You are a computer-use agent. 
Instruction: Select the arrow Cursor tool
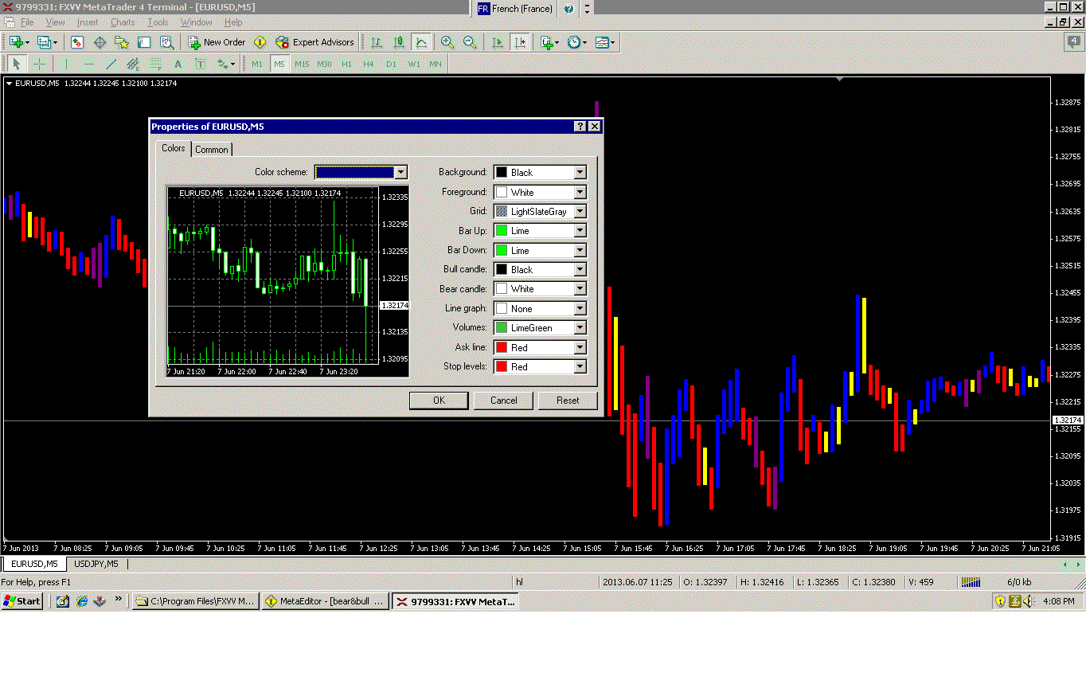[17, 64]
